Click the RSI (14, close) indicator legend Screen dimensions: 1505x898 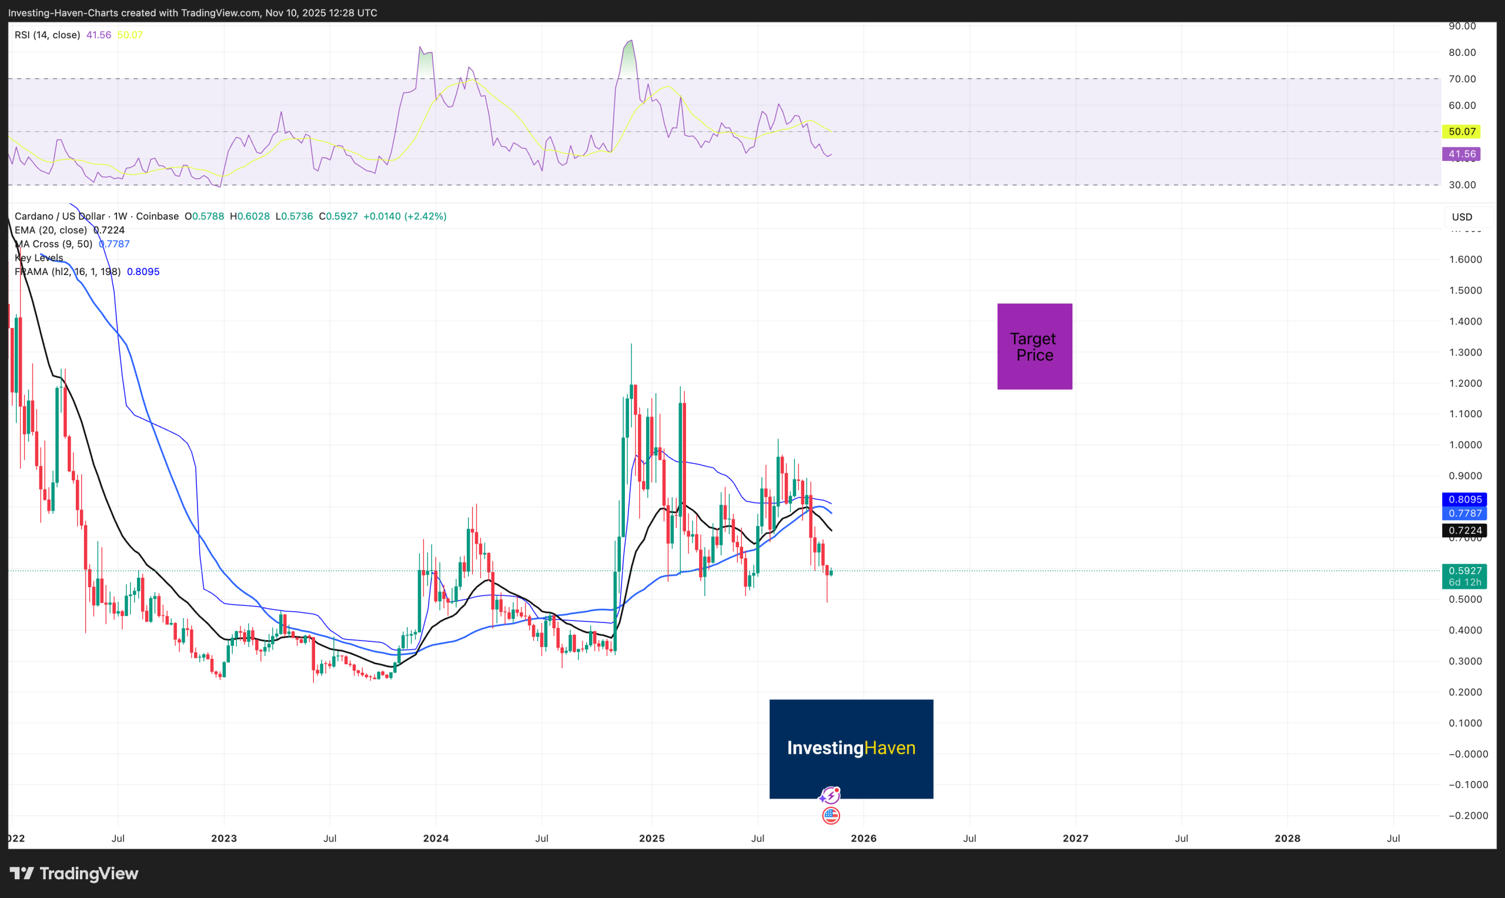point(46,35)
